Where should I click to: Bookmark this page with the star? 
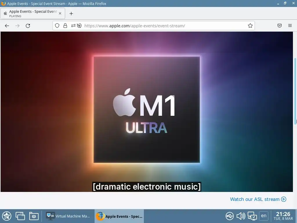250,26
